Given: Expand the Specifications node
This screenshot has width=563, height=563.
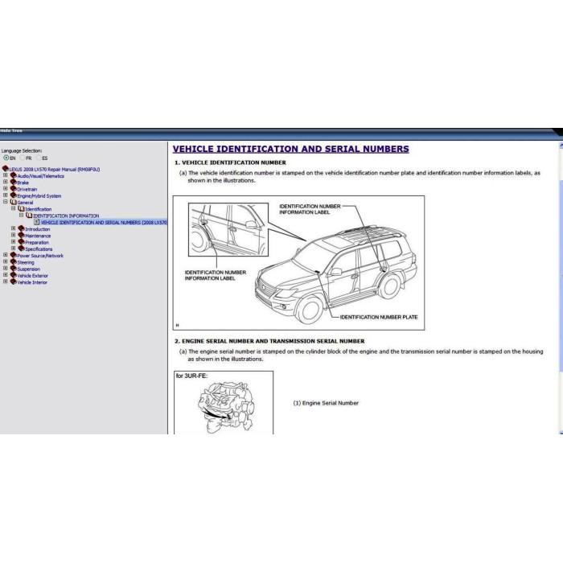Looking at the screenshot, I should (14, 248).
